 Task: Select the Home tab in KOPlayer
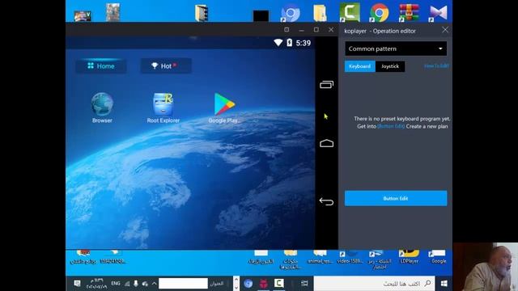click(100, 66)
